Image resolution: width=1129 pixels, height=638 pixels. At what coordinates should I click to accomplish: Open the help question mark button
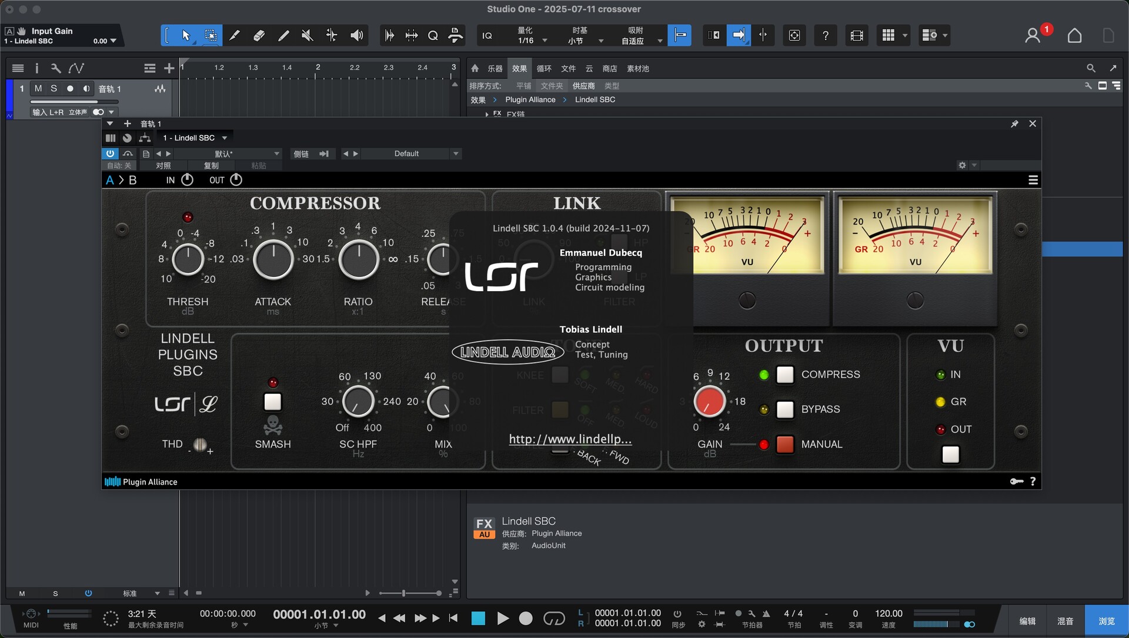pos(826,36)
